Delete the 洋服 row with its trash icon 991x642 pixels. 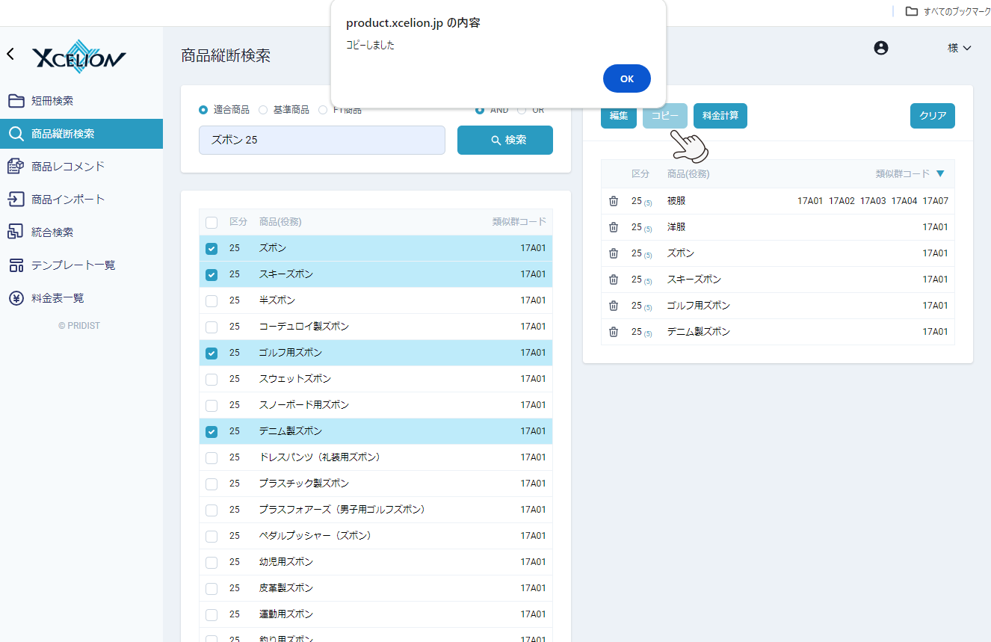click(x=614, y=227)
